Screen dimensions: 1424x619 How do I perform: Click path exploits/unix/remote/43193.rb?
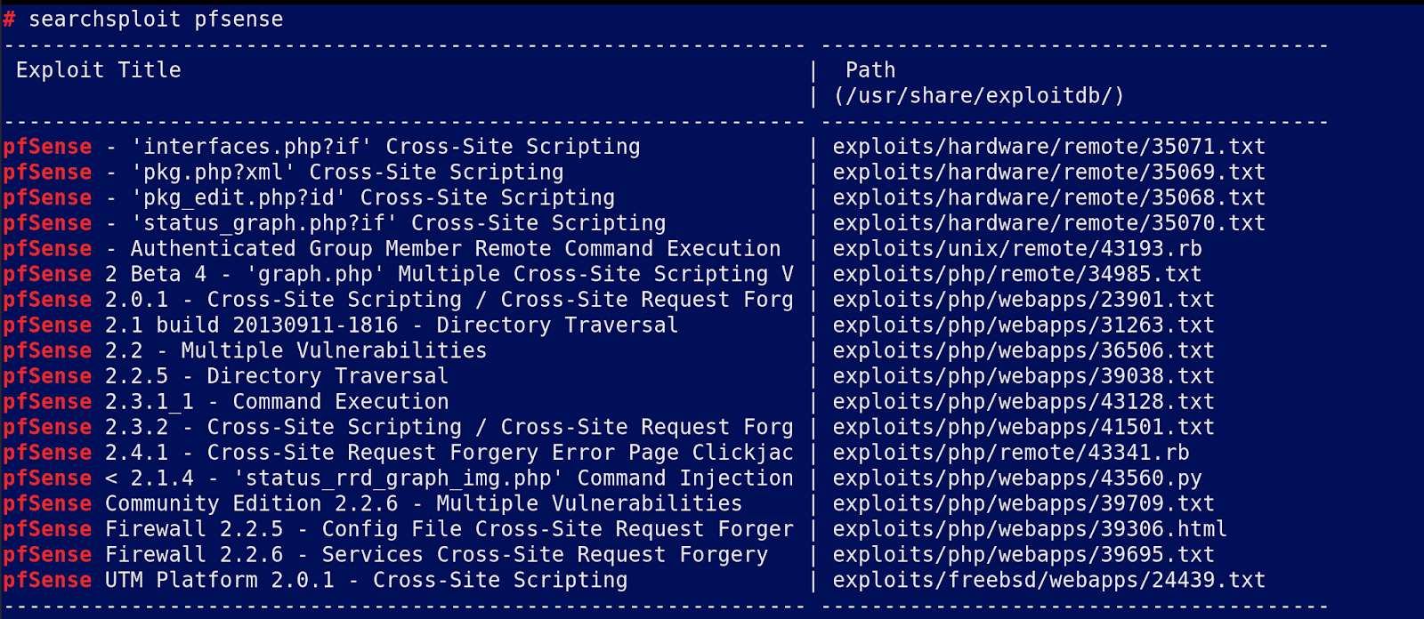point(1017,249)
